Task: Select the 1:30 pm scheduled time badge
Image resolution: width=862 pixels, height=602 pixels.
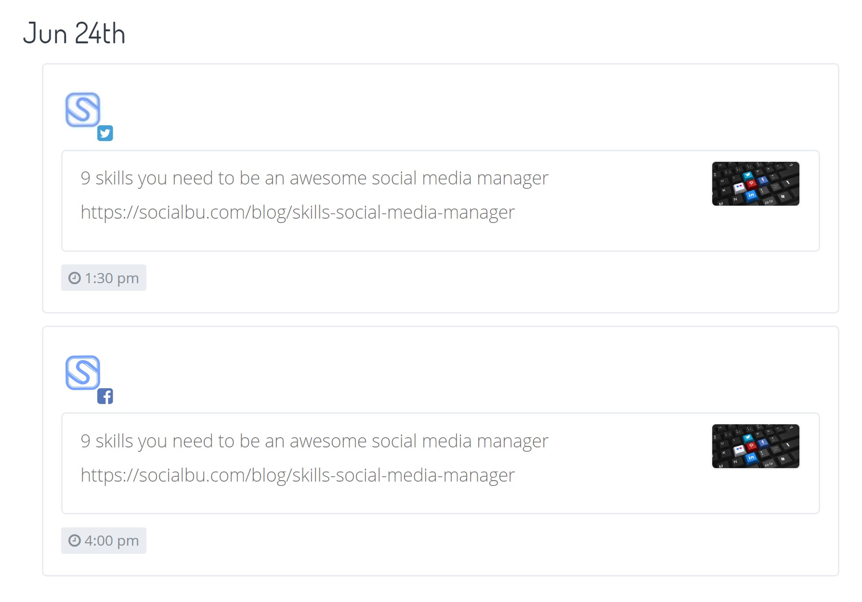Action: pos(104,277)
